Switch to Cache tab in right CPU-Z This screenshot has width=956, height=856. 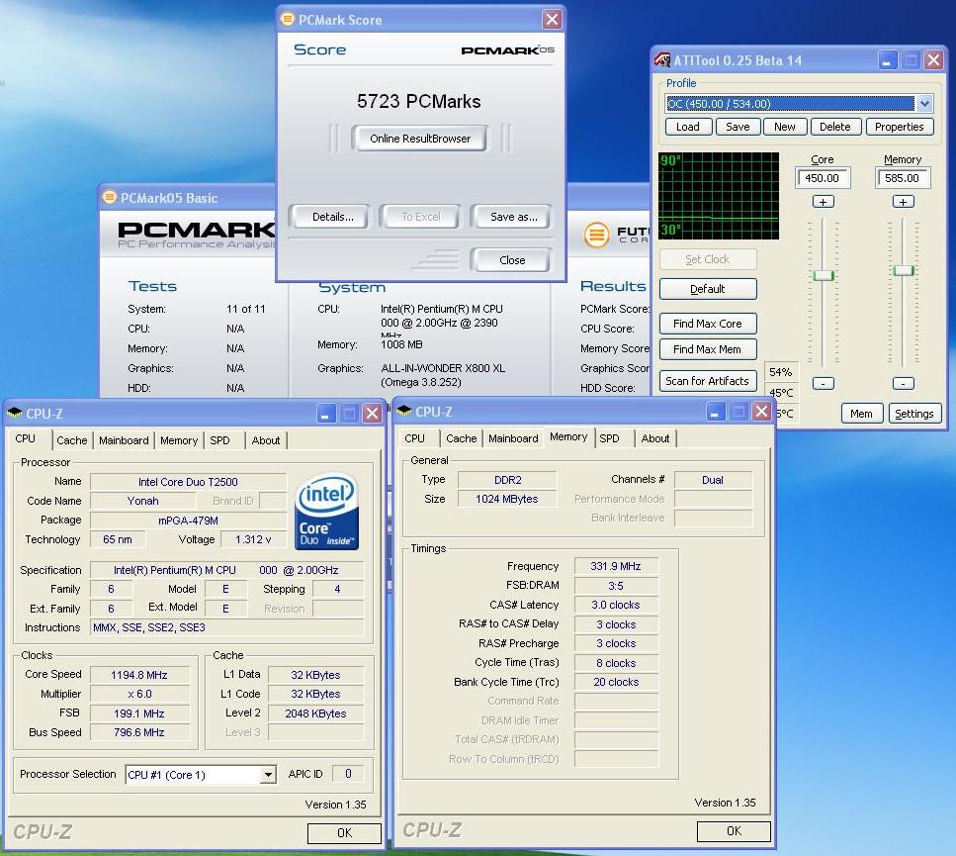[461, 438]
